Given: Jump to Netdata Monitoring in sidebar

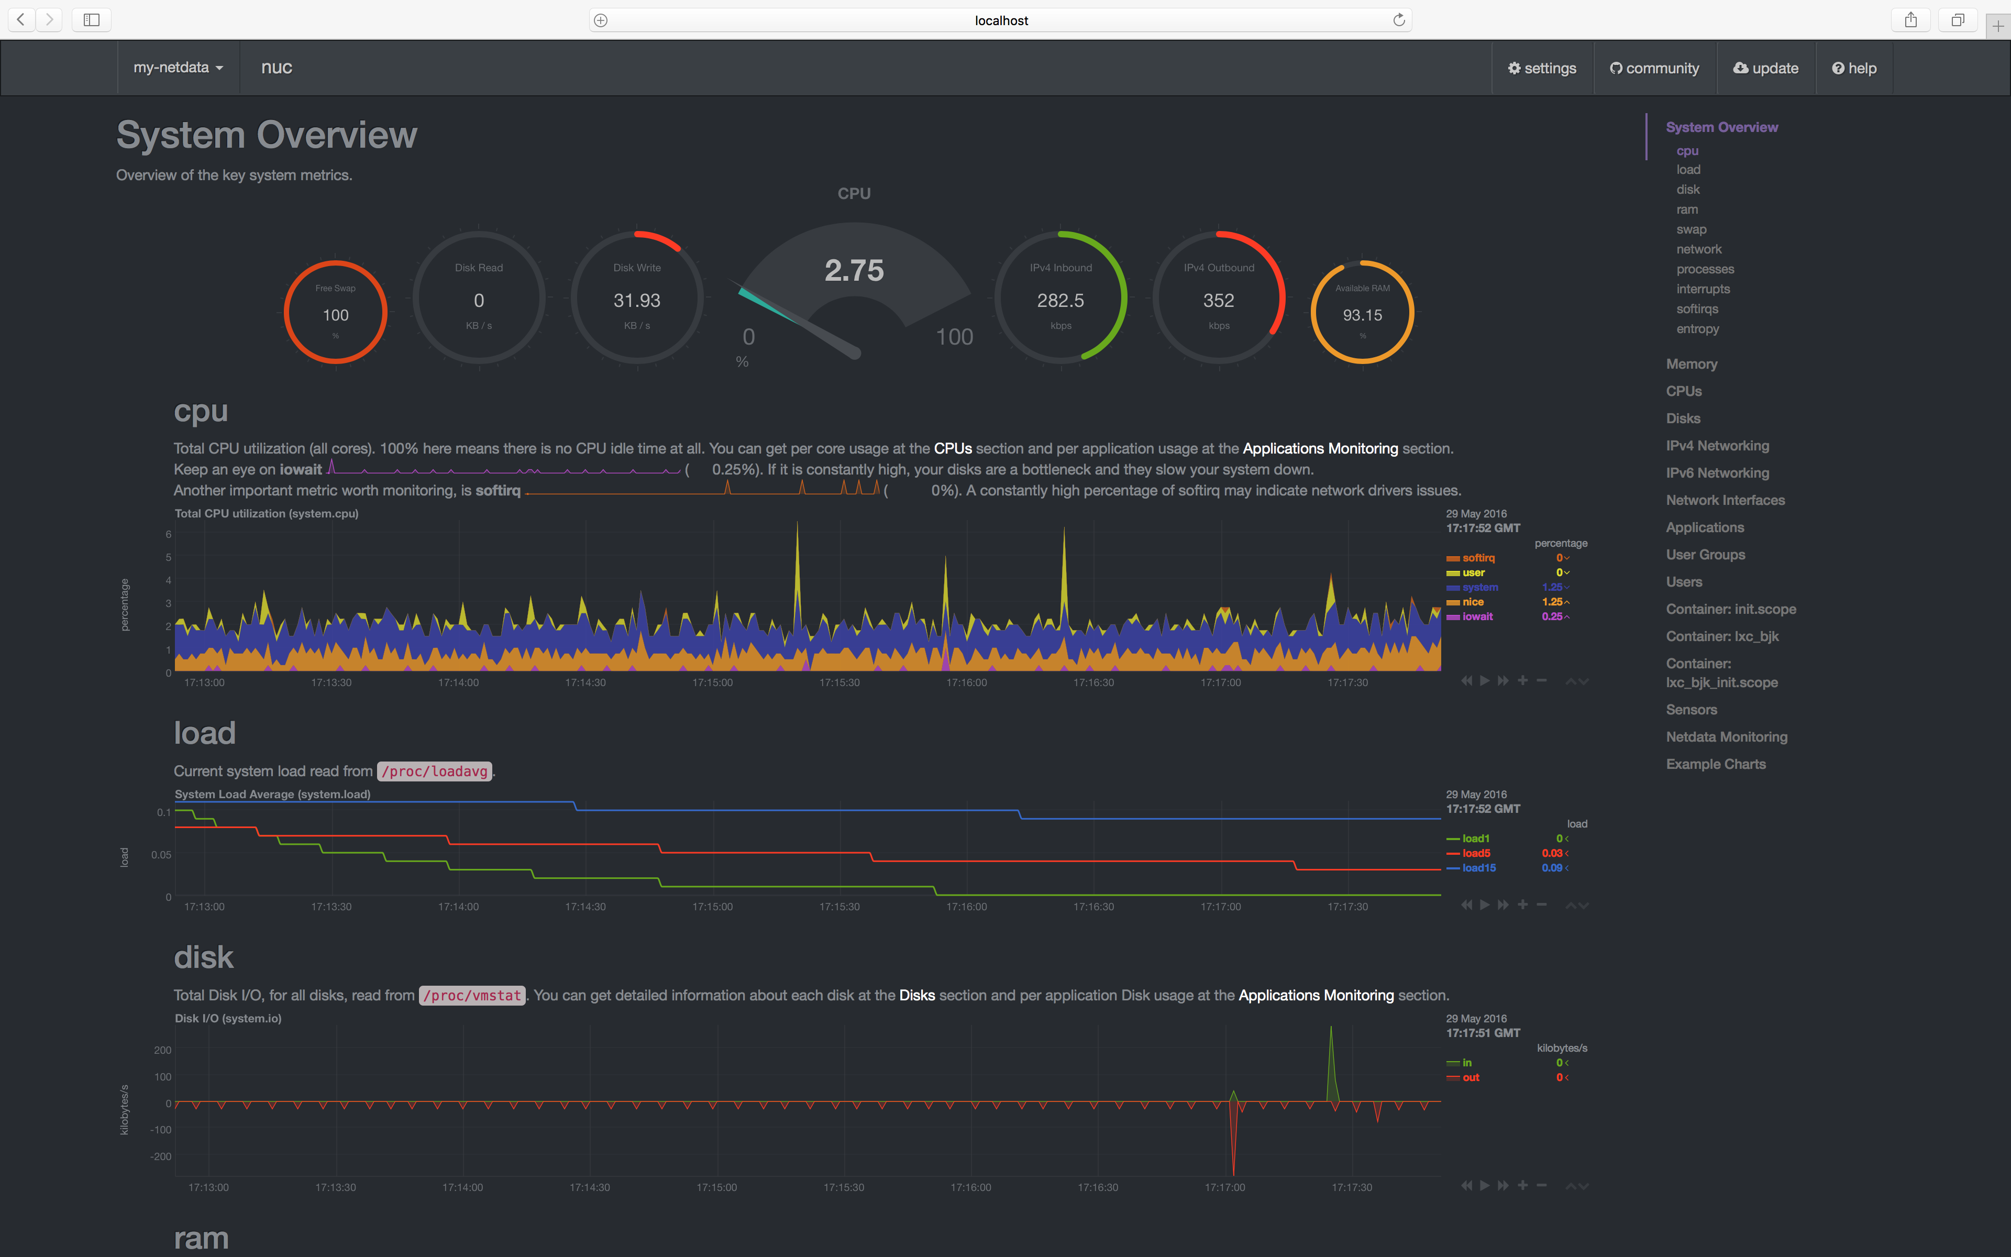Looking at the screenshot, I should 1726,736.
